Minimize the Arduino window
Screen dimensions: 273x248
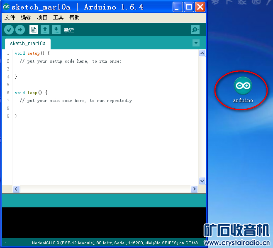178,7
